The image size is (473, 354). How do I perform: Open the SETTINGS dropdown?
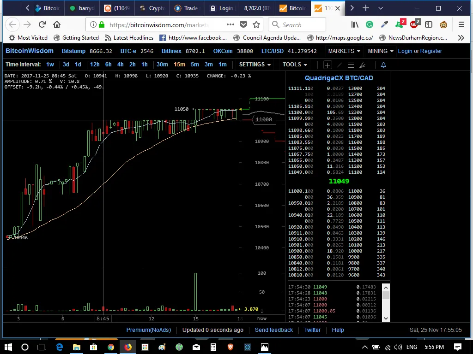tap(255, 65)
